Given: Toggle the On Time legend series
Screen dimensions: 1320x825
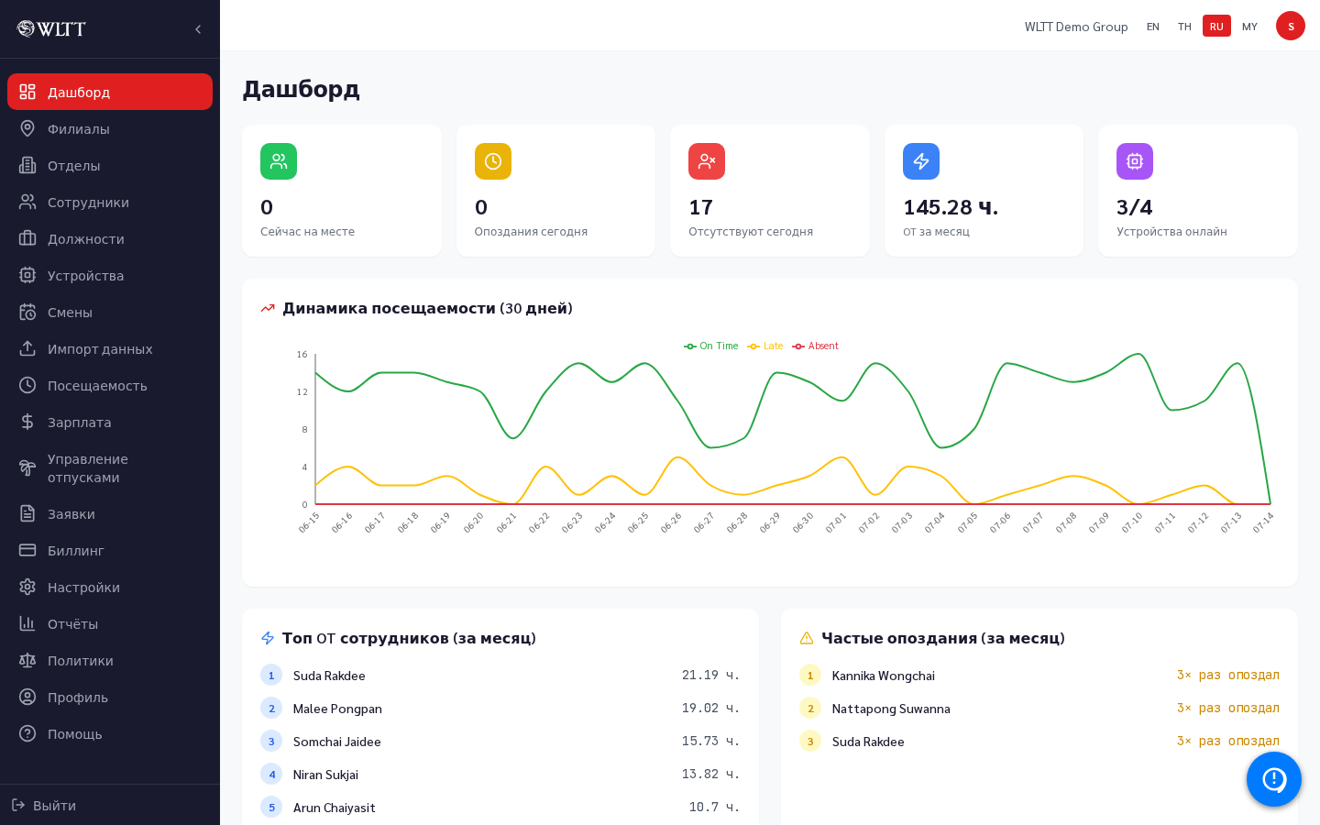Looking at the screenshot, I should [x=710, y=346].
